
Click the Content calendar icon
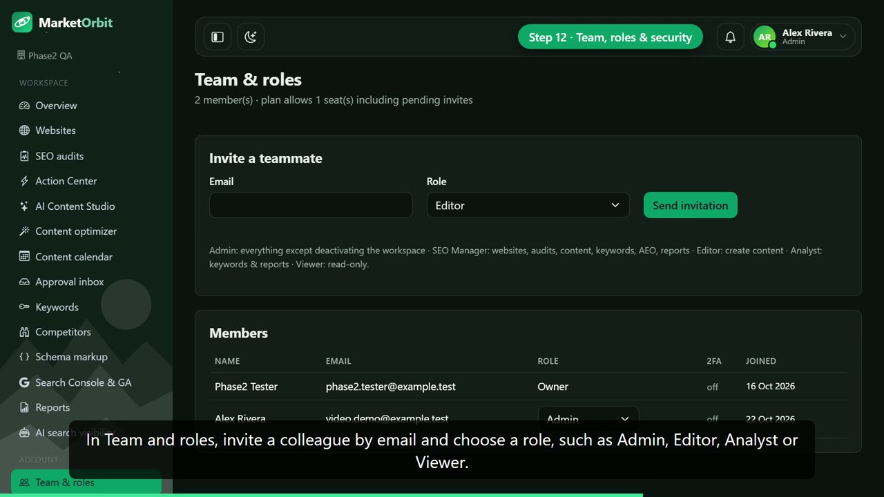[25, 257]
